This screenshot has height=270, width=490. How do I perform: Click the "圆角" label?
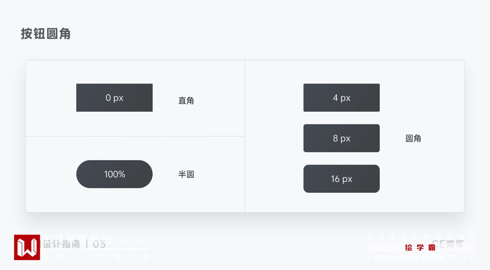pyautogui.click(x=413, y=138)
